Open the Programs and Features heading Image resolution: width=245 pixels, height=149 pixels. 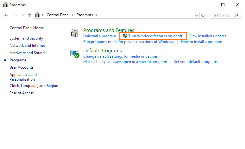point(109,30)
